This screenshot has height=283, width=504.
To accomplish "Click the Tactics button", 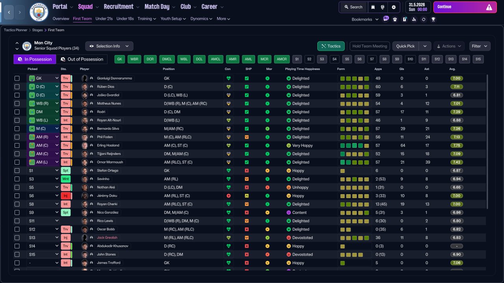I will click(331, 46).
